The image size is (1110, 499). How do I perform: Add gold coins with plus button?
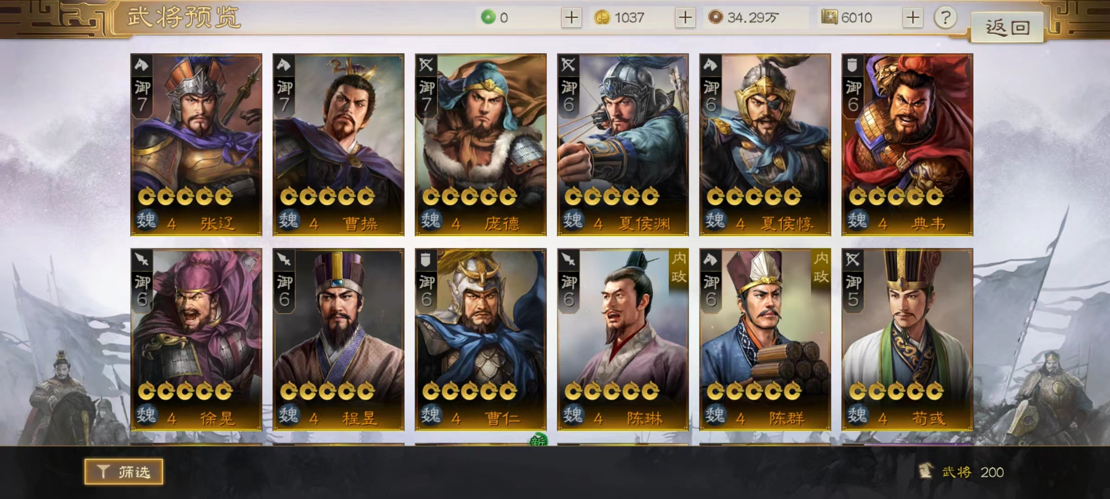(x=685, y=18)
